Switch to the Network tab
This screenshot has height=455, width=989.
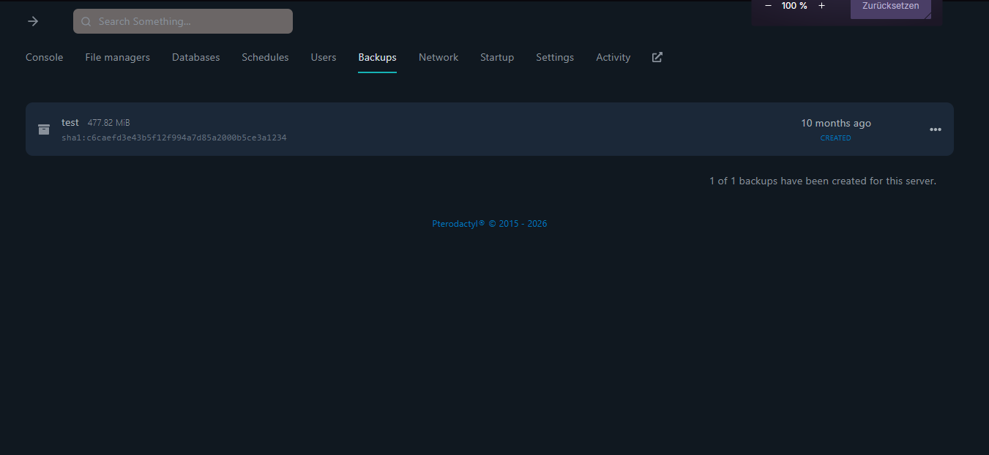pyautogui.click(x=438, y=57)
